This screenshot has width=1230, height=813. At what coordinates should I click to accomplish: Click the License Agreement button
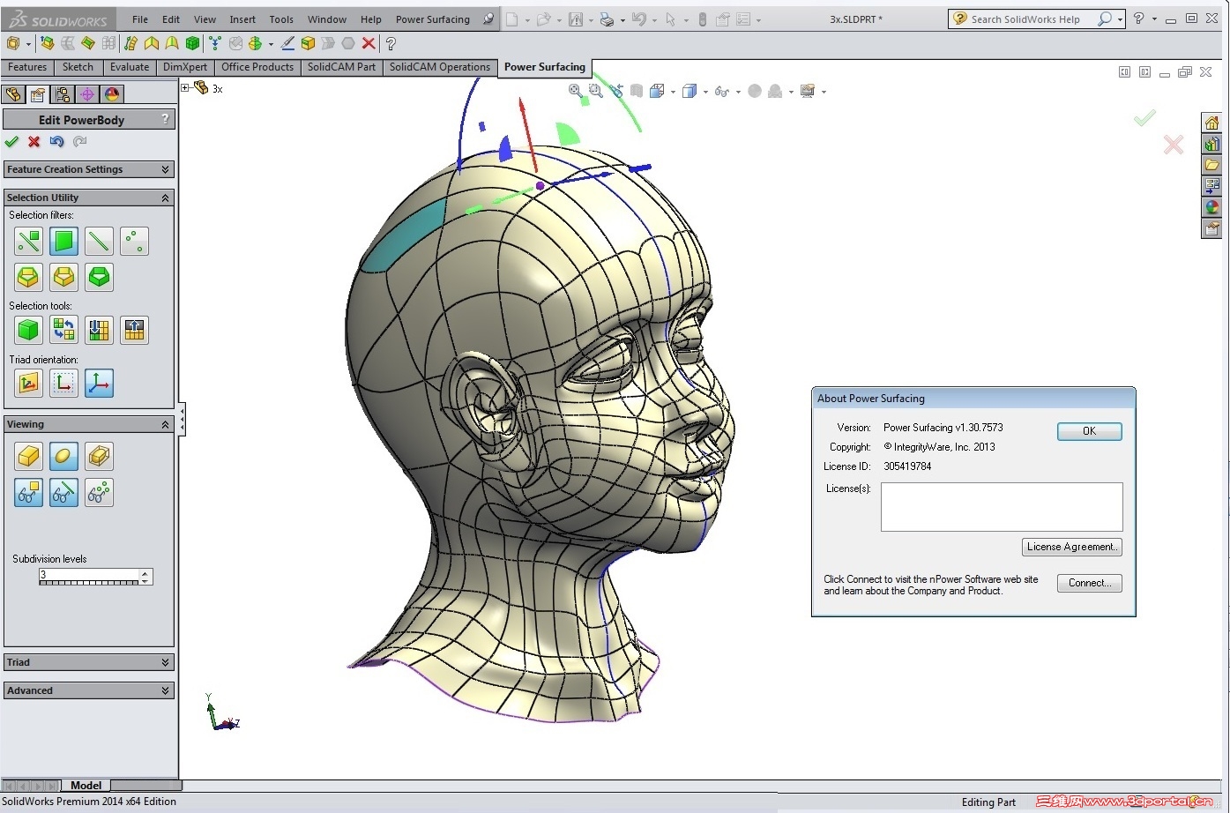pyautogui.click(x=1071, y=547)
